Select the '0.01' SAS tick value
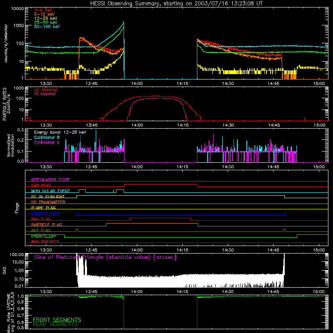 tap(19, 286)
